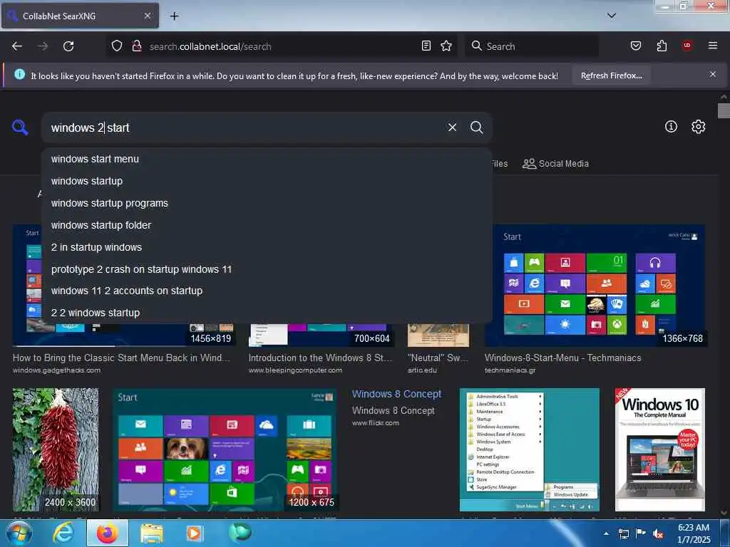The width and height of the screenshot is (730, 547).
Task: Open the classic Programs menu screenshot thumbnail
Action: tap(530, 450)
